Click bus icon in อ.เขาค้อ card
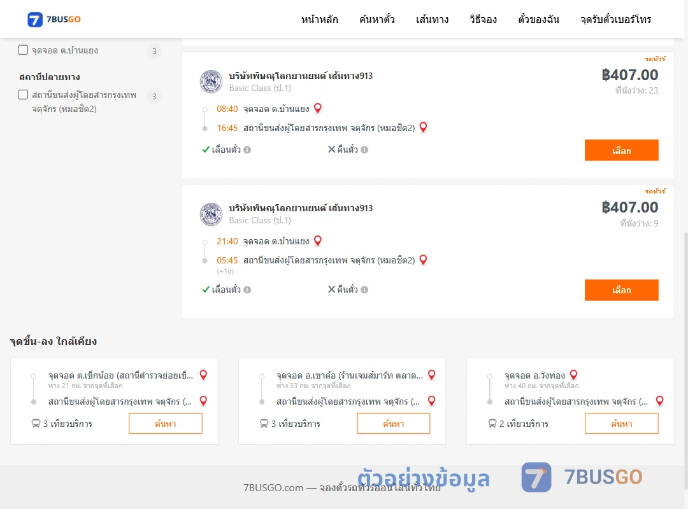This screenshot has height=509, width=688. click(264, 424)
